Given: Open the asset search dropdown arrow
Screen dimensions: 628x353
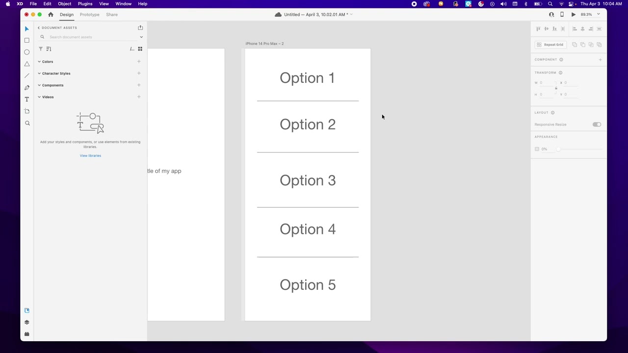Looking at the screenshot, I should (x=141, y=37).
